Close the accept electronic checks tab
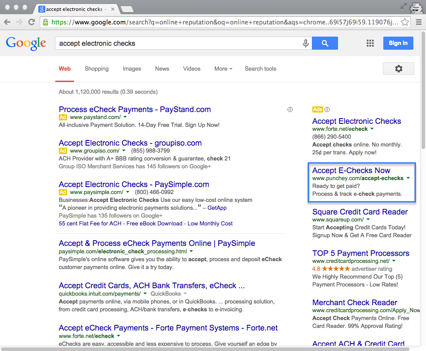 pos(113,9)
